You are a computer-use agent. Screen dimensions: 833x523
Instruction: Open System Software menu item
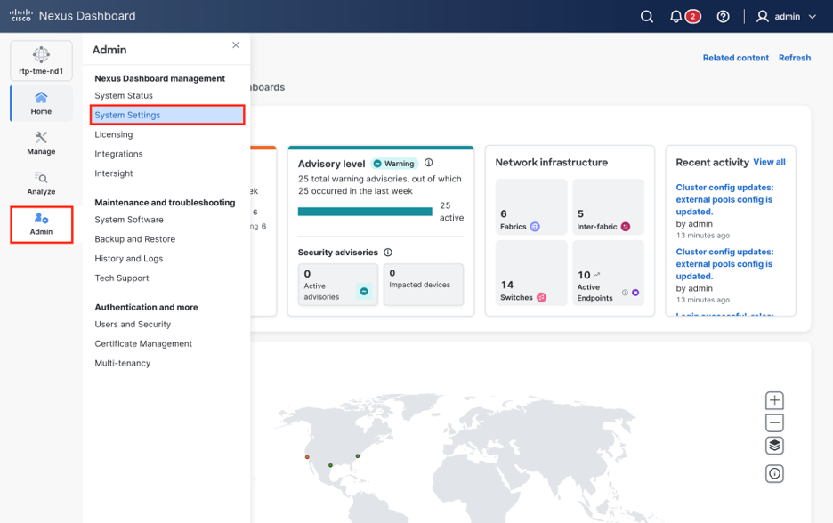coord(129,220)
